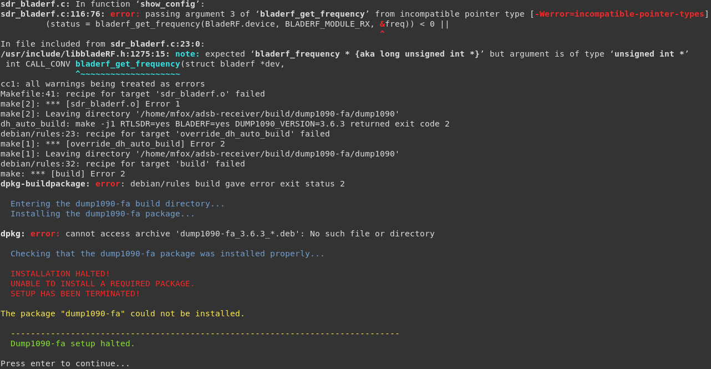
Task: Click 'debian/rules:23: recipe for target' line
Action: [x=165, y=134]
